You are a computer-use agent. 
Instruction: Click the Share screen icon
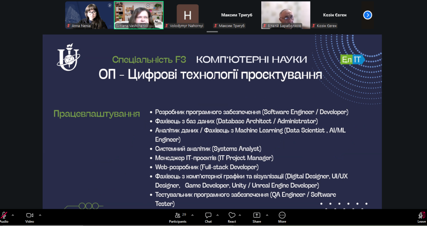(257, 216)
